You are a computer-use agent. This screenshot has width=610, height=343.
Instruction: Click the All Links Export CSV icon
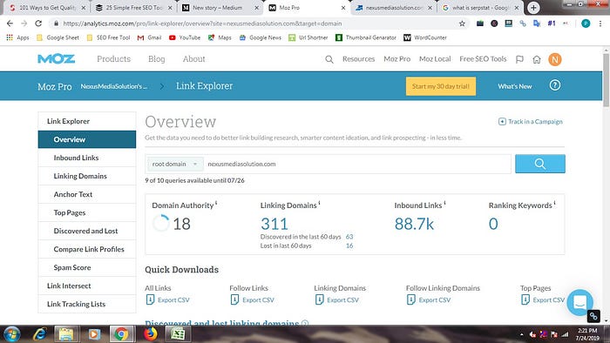[150, 299]
